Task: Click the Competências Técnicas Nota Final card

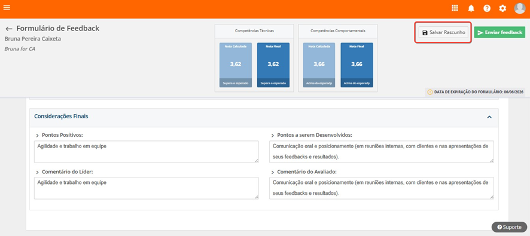Action: point(273,65)
